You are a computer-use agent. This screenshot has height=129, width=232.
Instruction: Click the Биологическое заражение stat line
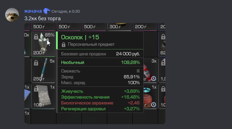click(100, 103)
